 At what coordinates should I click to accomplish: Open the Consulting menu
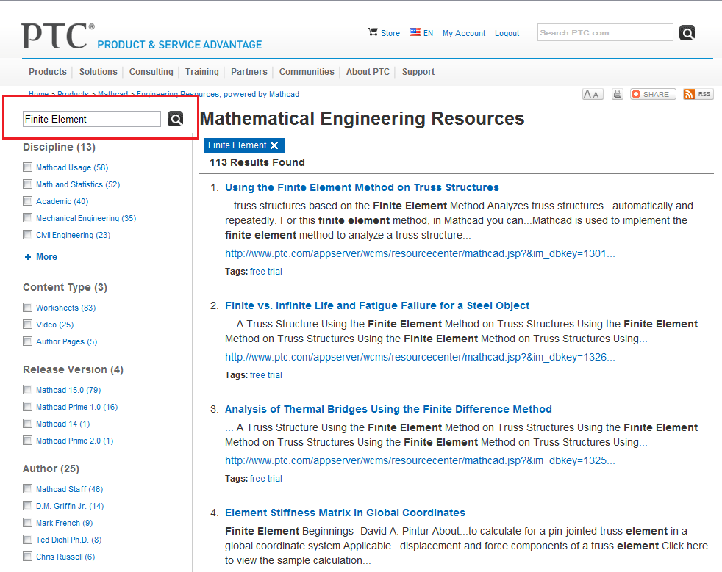point(151,72)
